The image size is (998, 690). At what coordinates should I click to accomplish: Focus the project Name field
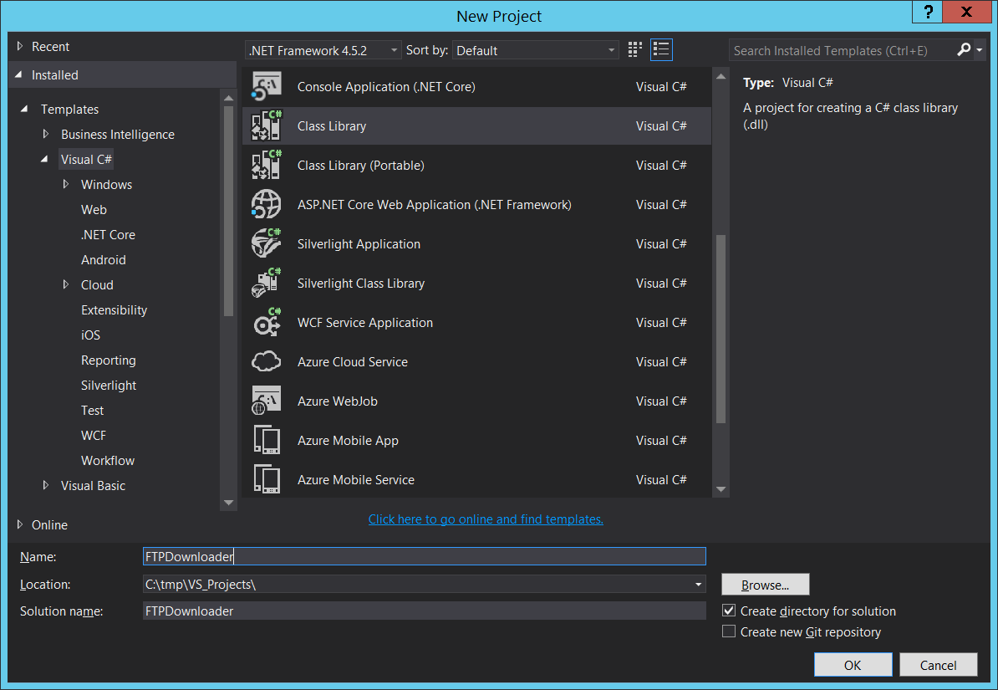pos(425,556)
